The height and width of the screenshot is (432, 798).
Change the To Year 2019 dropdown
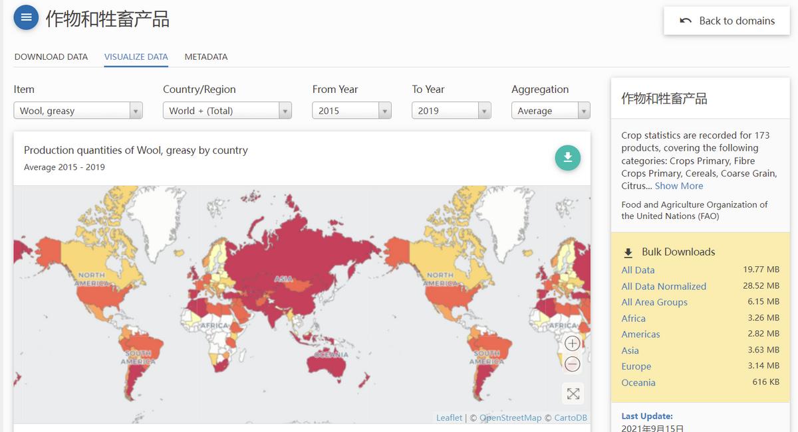[x=451, y=111]
